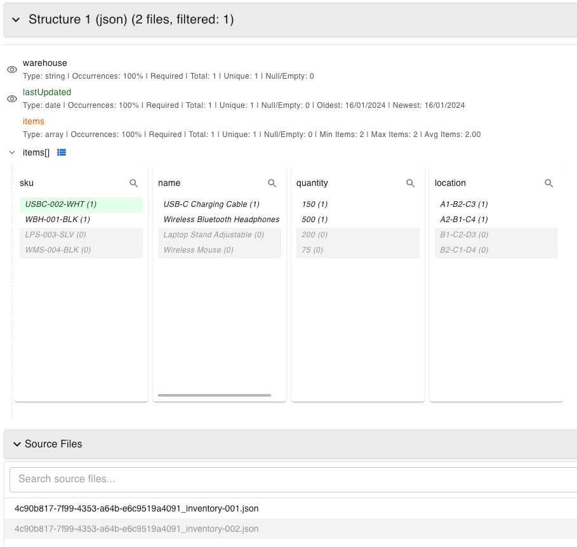
Task: Open the search icon in the sku column
Action: (x=134, y=183)
